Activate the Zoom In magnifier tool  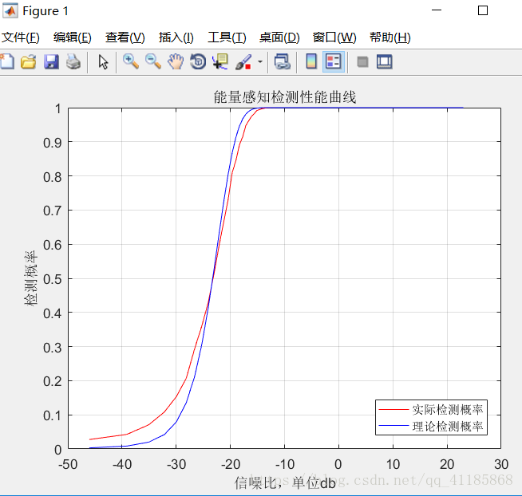(x=131, y=62)
